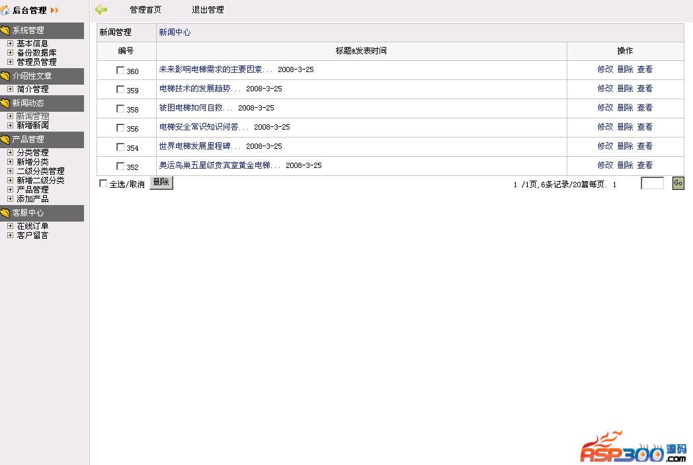The image size is (693, 465).
Task: Click 查看 for news item 360
Action: [645, 69]
